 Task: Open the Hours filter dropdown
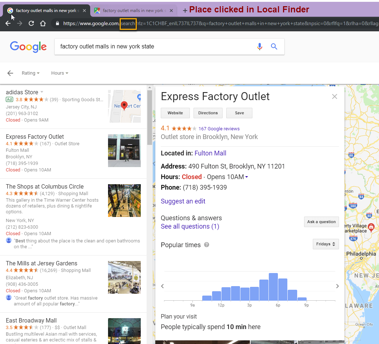tap(59, 73)
